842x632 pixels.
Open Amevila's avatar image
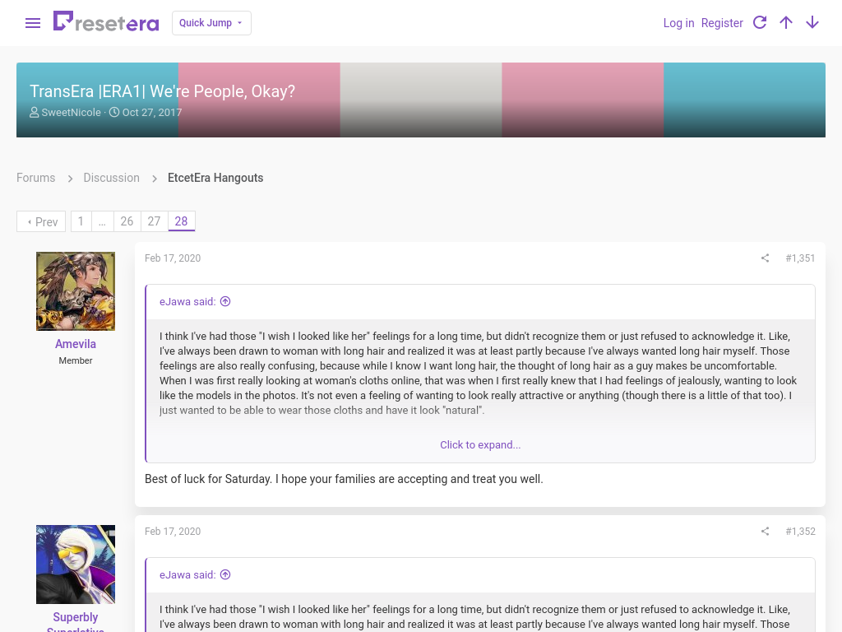pos(76,291)
